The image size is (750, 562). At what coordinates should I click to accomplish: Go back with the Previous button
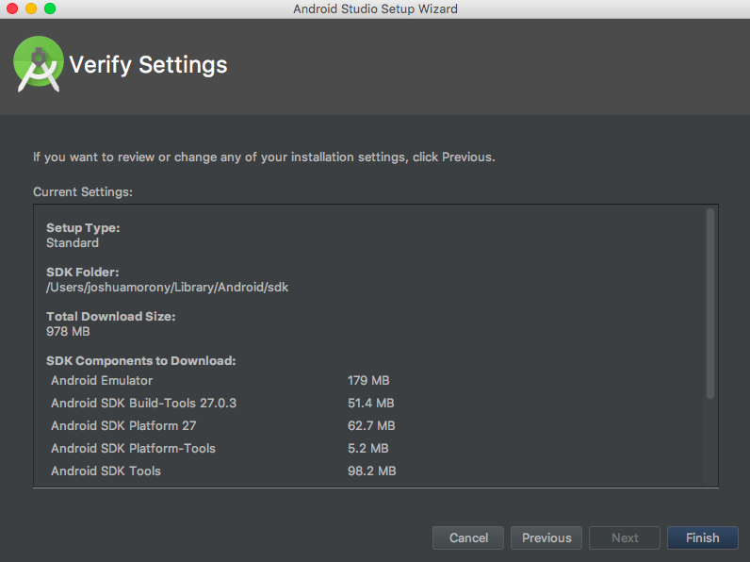[x=546, y=538]
